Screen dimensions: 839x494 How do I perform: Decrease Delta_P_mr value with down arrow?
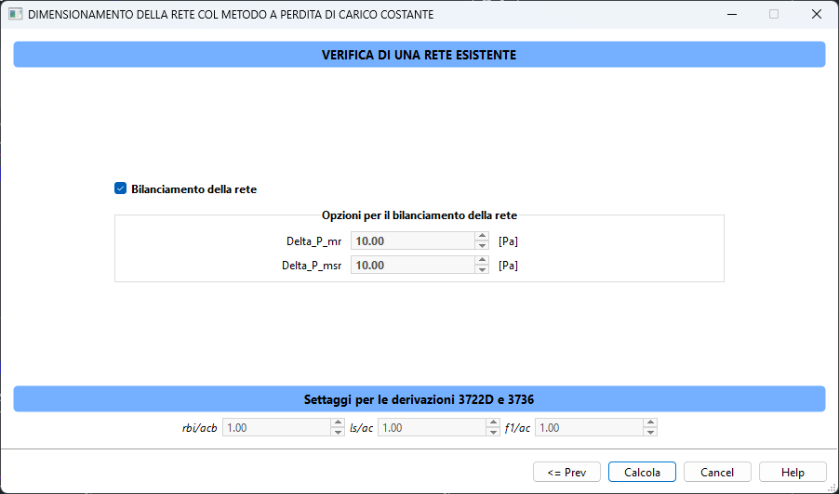[482, 246]
